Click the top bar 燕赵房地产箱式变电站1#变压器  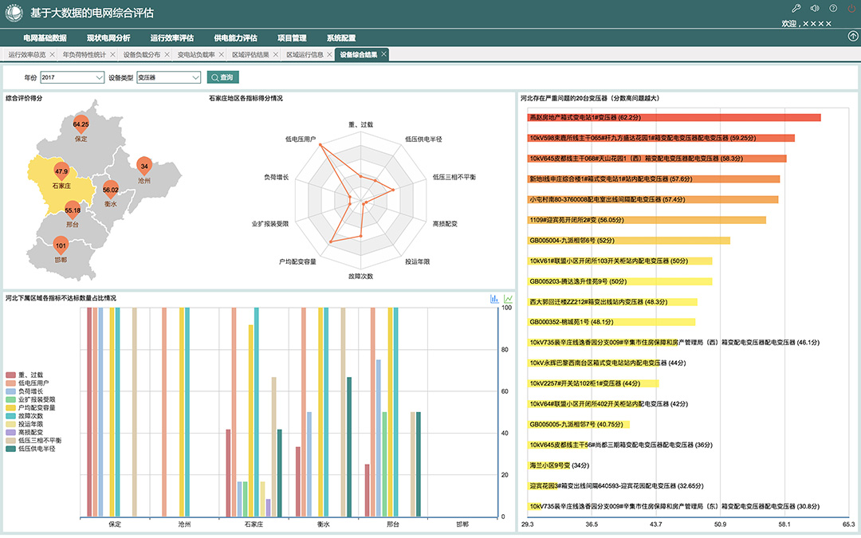point(674,118)
